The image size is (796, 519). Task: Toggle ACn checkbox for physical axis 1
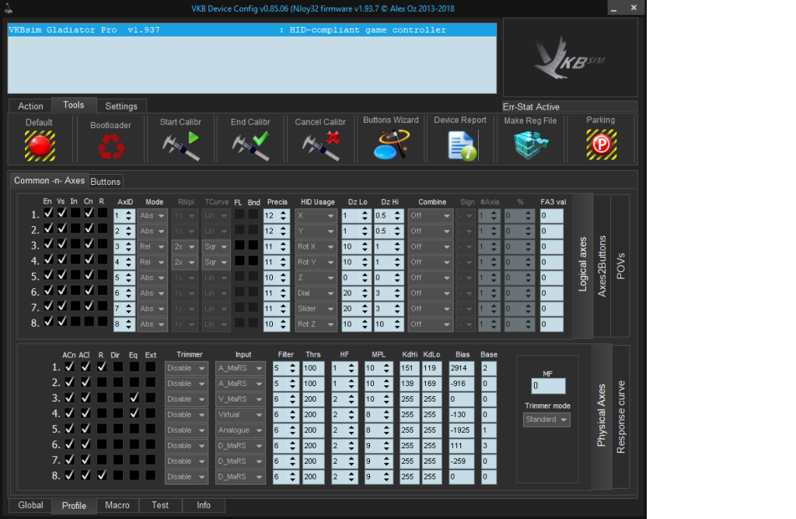coord(69,367)
